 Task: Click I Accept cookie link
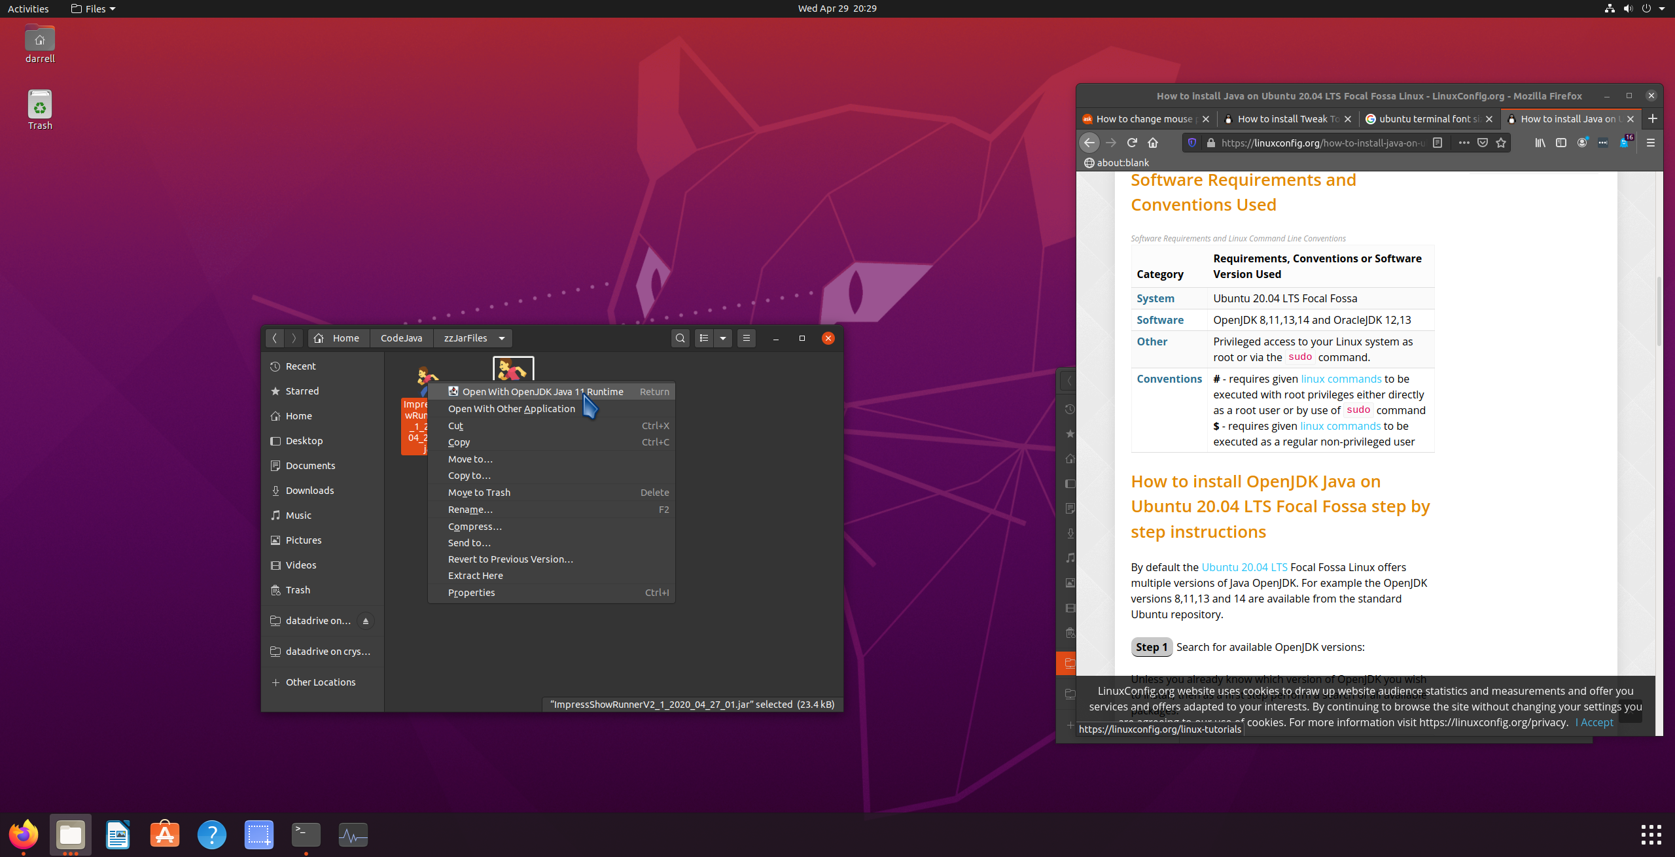[x=1594, y=722]
